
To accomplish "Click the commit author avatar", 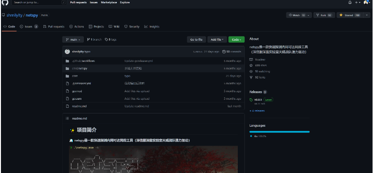I will (67, 52).
